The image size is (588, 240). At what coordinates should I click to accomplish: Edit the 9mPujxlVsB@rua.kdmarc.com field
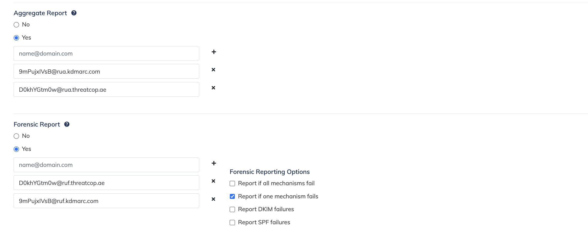click(x=106, y=71)
